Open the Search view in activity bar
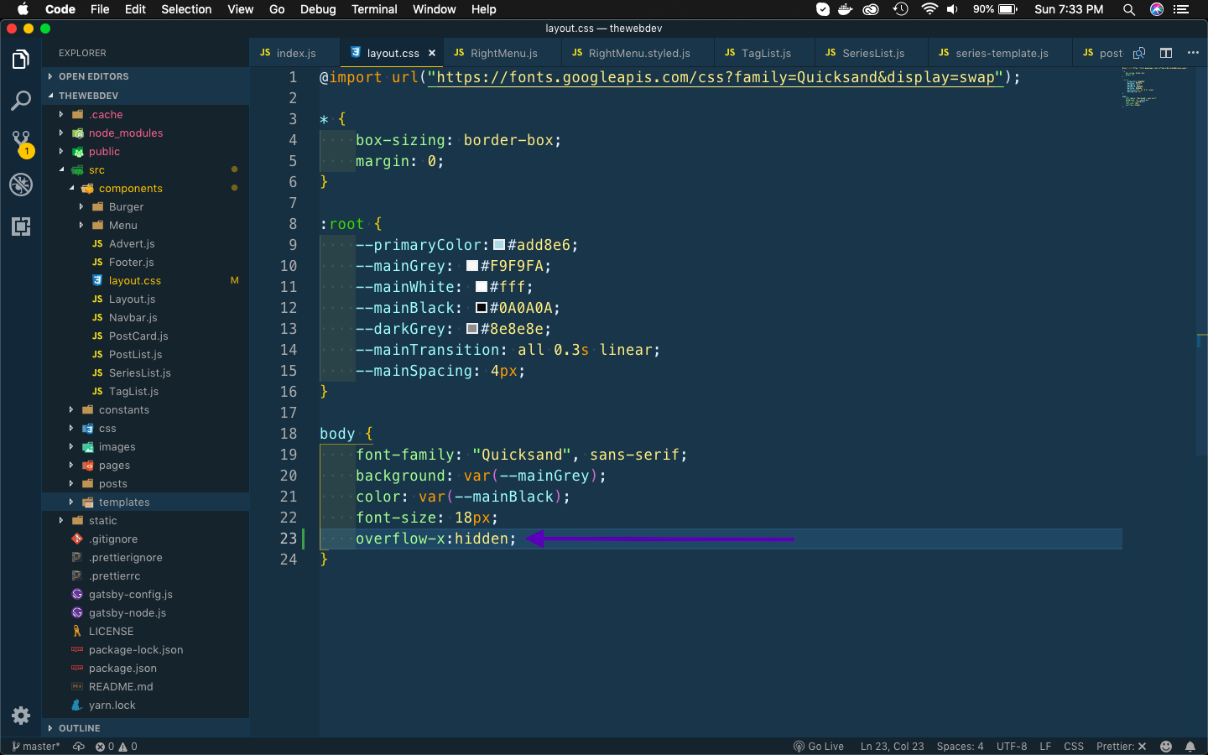The image size is (1208, 755). 21,102
